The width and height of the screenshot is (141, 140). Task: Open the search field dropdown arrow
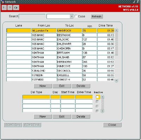pos(72,16)
